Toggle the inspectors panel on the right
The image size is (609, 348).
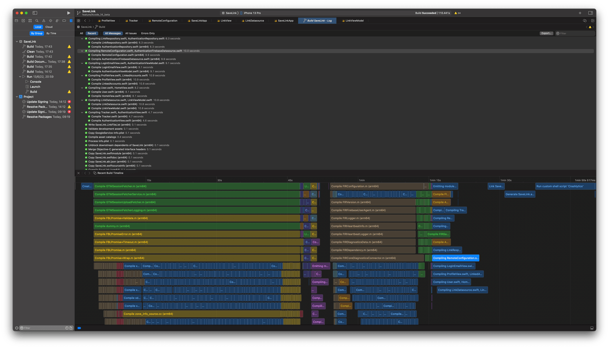tap(590, 13)
